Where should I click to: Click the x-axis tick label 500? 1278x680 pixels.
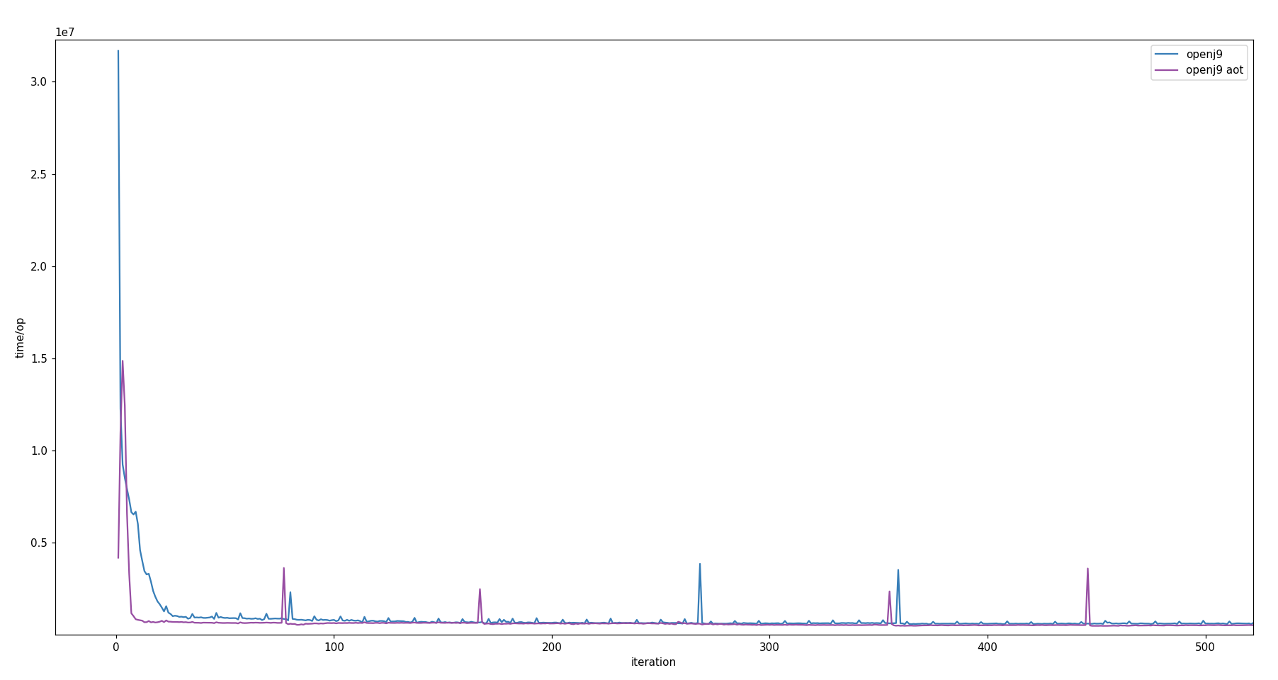pos(1205,647)
